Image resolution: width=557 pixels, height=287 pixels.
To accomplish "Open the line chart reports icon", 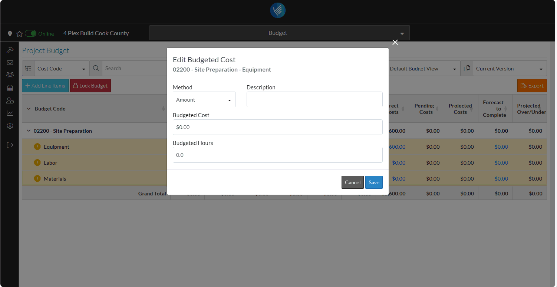I will (x=10, y=113).
